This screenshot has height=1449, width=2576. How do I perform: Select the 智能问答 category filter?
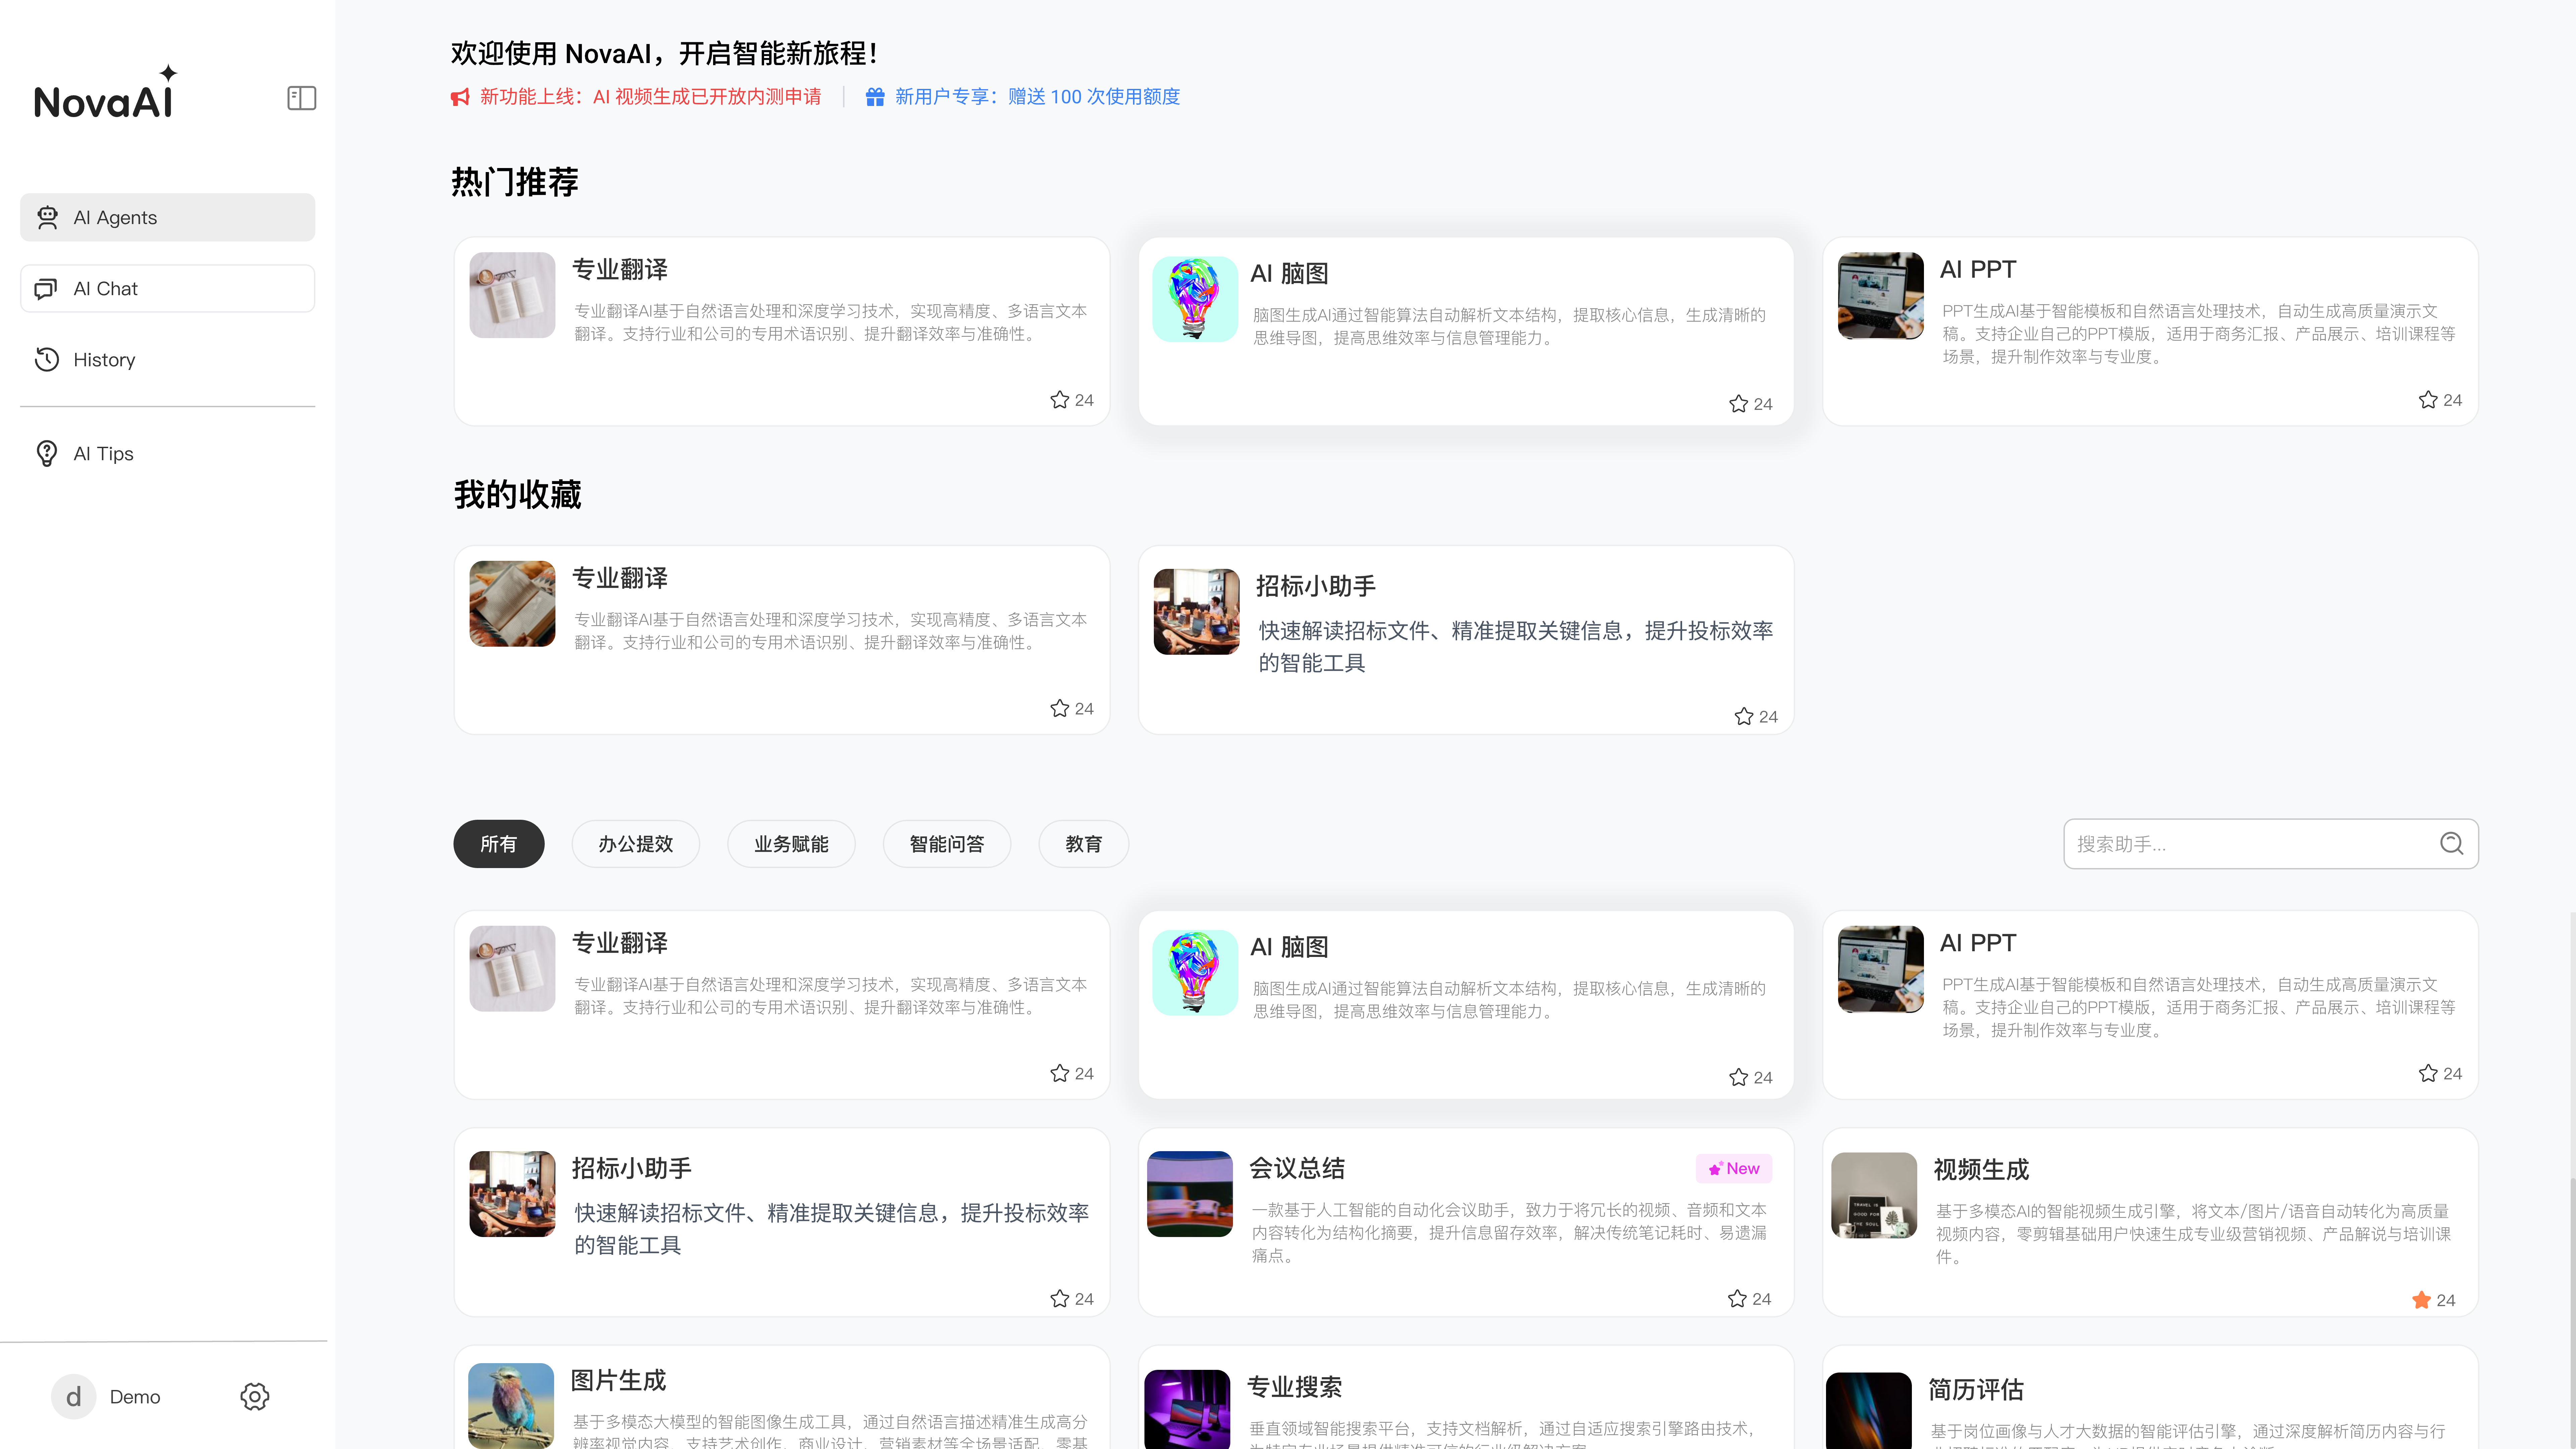point(947,844)
